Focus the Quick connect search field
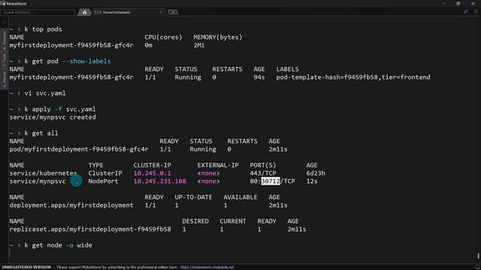The width and height of the screenshot is (481, 270). [x=38, y=12]
